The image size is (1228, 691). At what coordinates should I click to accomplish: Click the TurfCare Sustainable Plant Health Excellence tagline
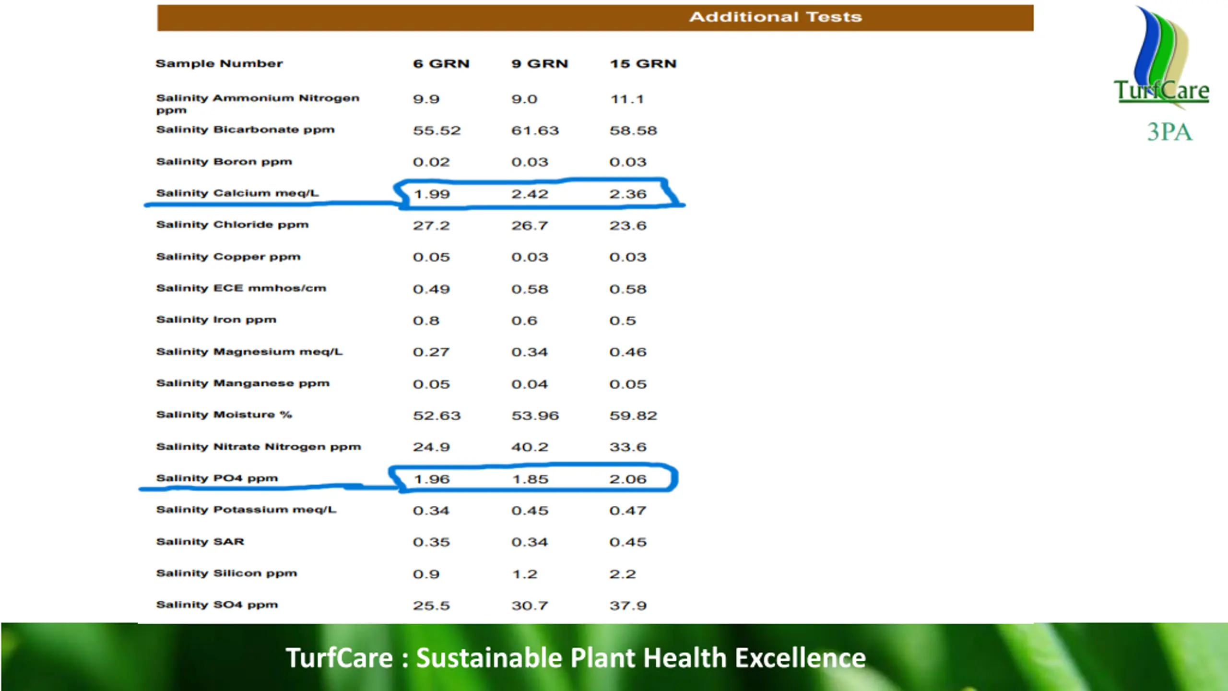point(576,658)
